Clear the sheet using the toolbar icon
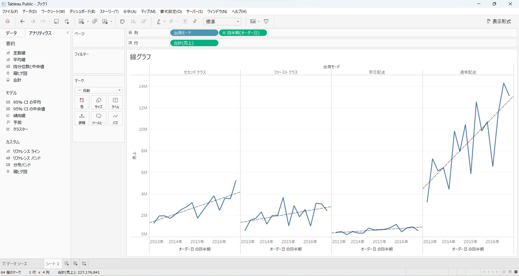The width and height of the screenshot is (519, 276). [105, 22]
